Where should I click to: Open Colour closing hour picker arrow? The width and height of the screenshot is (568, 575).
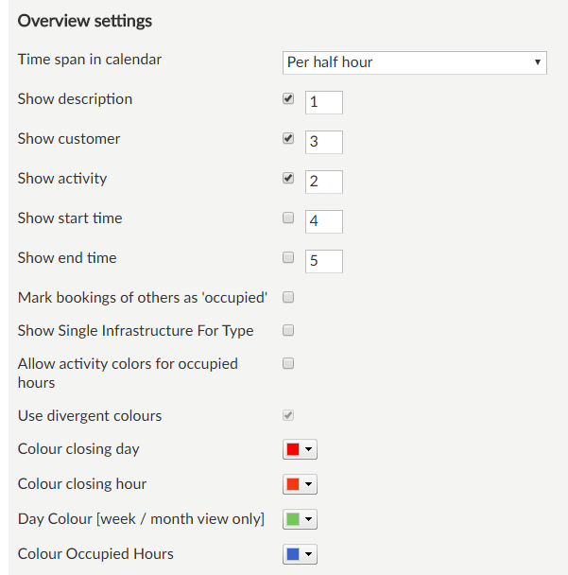(309, 485)
